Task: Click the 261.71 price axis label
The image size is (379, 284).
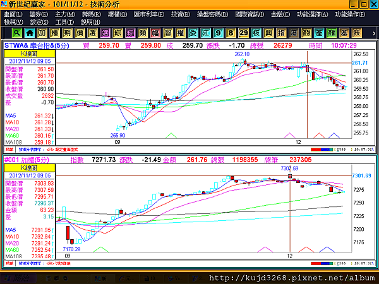Action: tap(359, 63)
